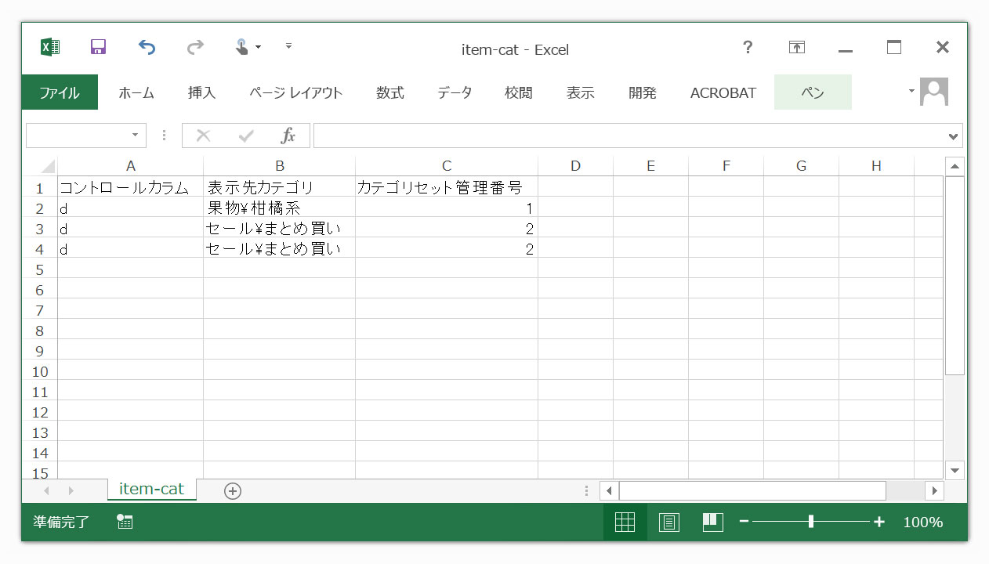The image size is (989, 564).
Task: Expand the Name Box dropdown arrow
Action: [136, 136]
